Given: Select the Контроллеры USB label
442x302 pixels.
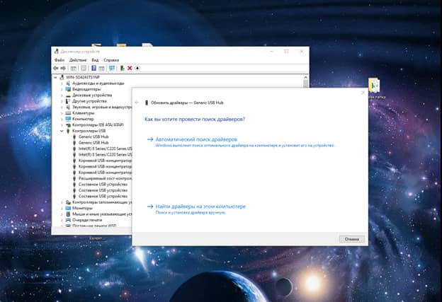Looking at the screenshot, I should [x=89, y=131].
